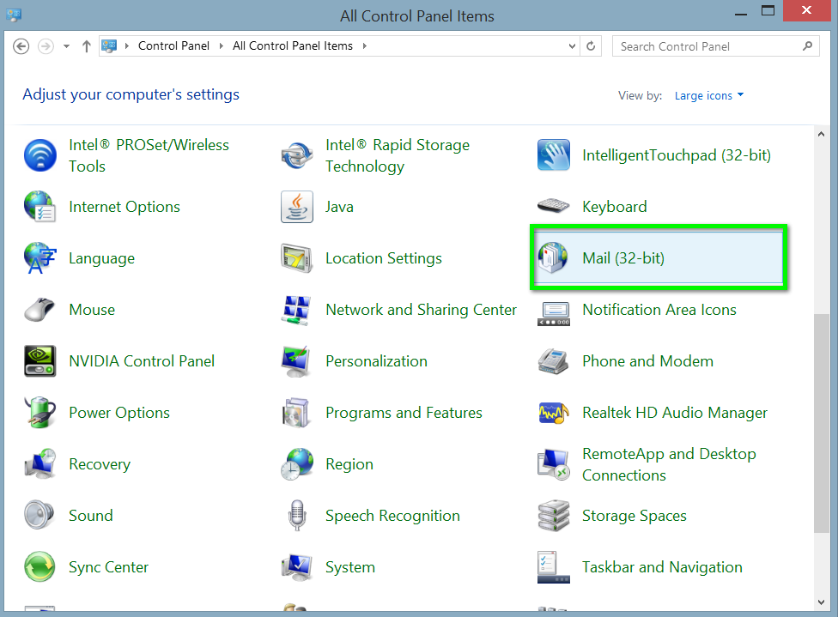This screenshot has width=838, height=617.
Task: Click the Java text link
Action: pyautogui.click(x=339, y=207)
